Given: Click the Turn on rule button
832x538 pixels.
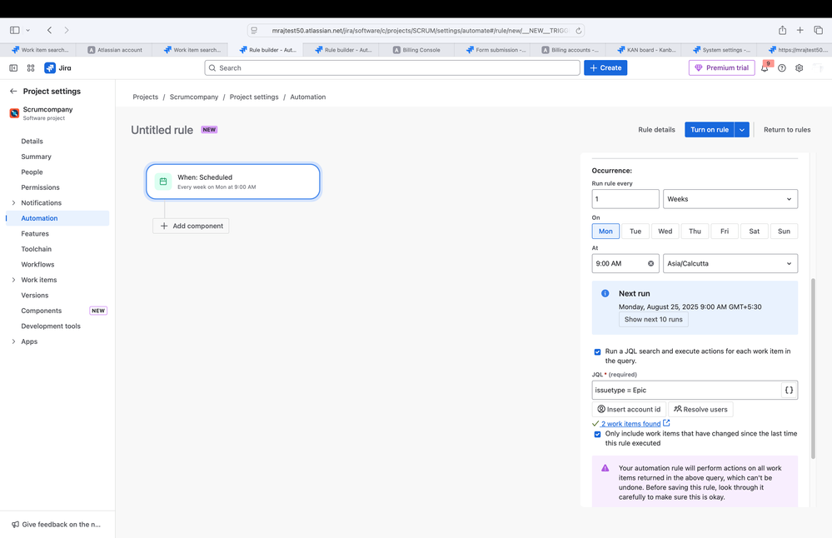Looking at the screenshot, I should click(710, 129).
